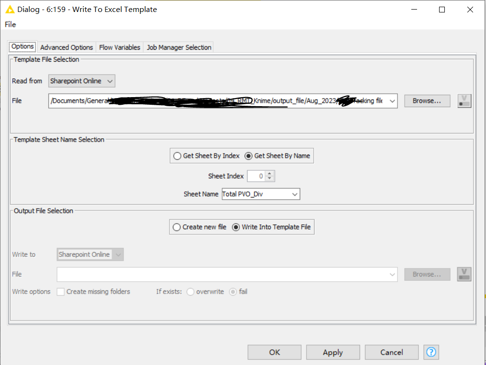Open the File menu

tap(10, 24)
